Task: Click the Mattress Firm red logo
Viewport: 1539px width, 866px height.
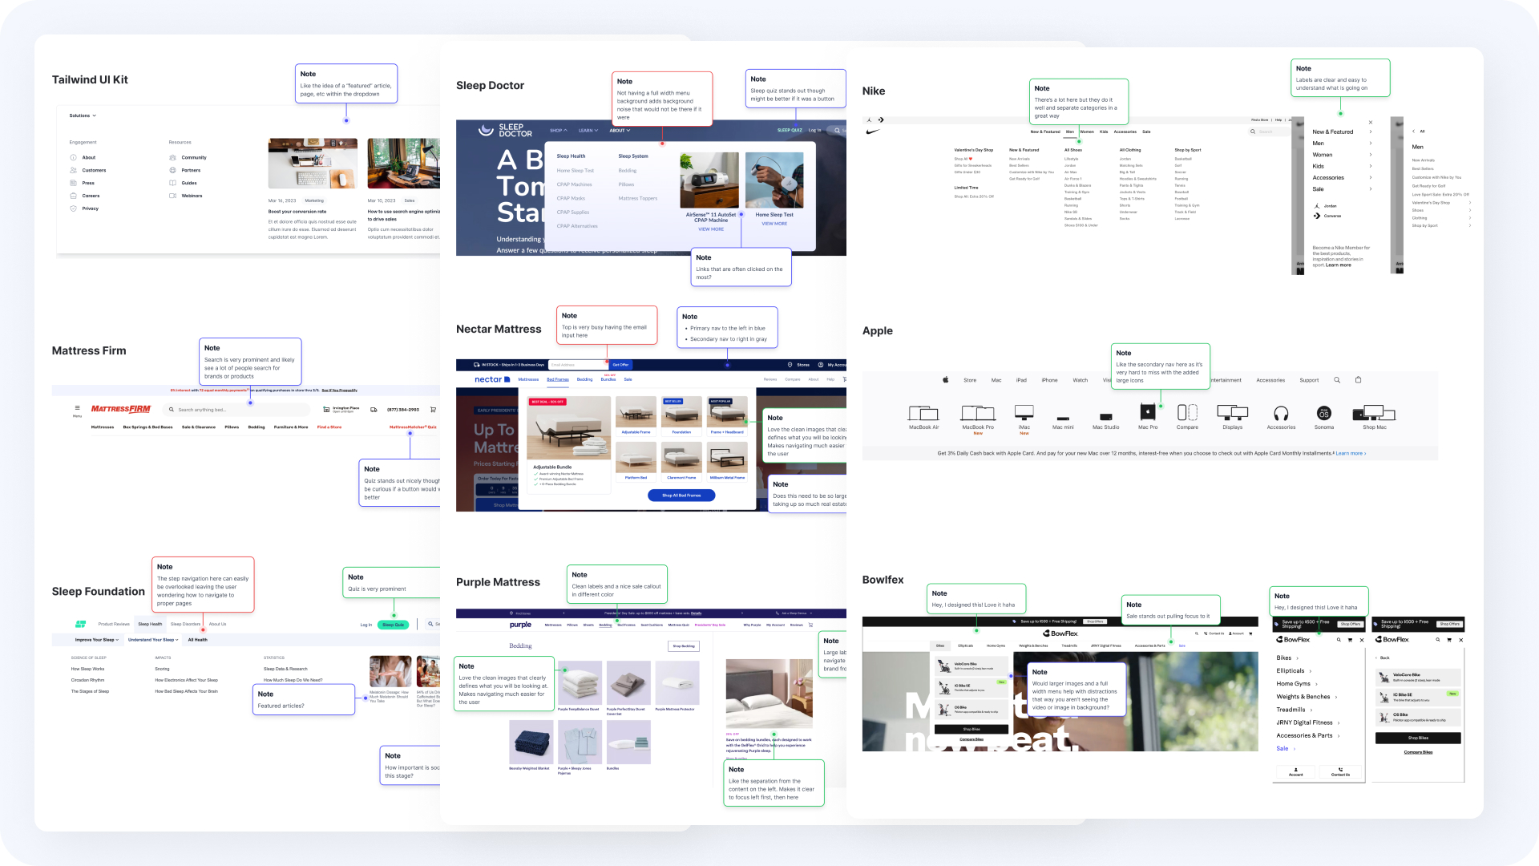Action: [x=121, y=409]
